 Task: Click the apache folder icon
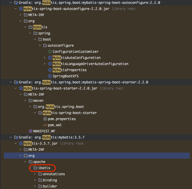click(x=31, y=162)
